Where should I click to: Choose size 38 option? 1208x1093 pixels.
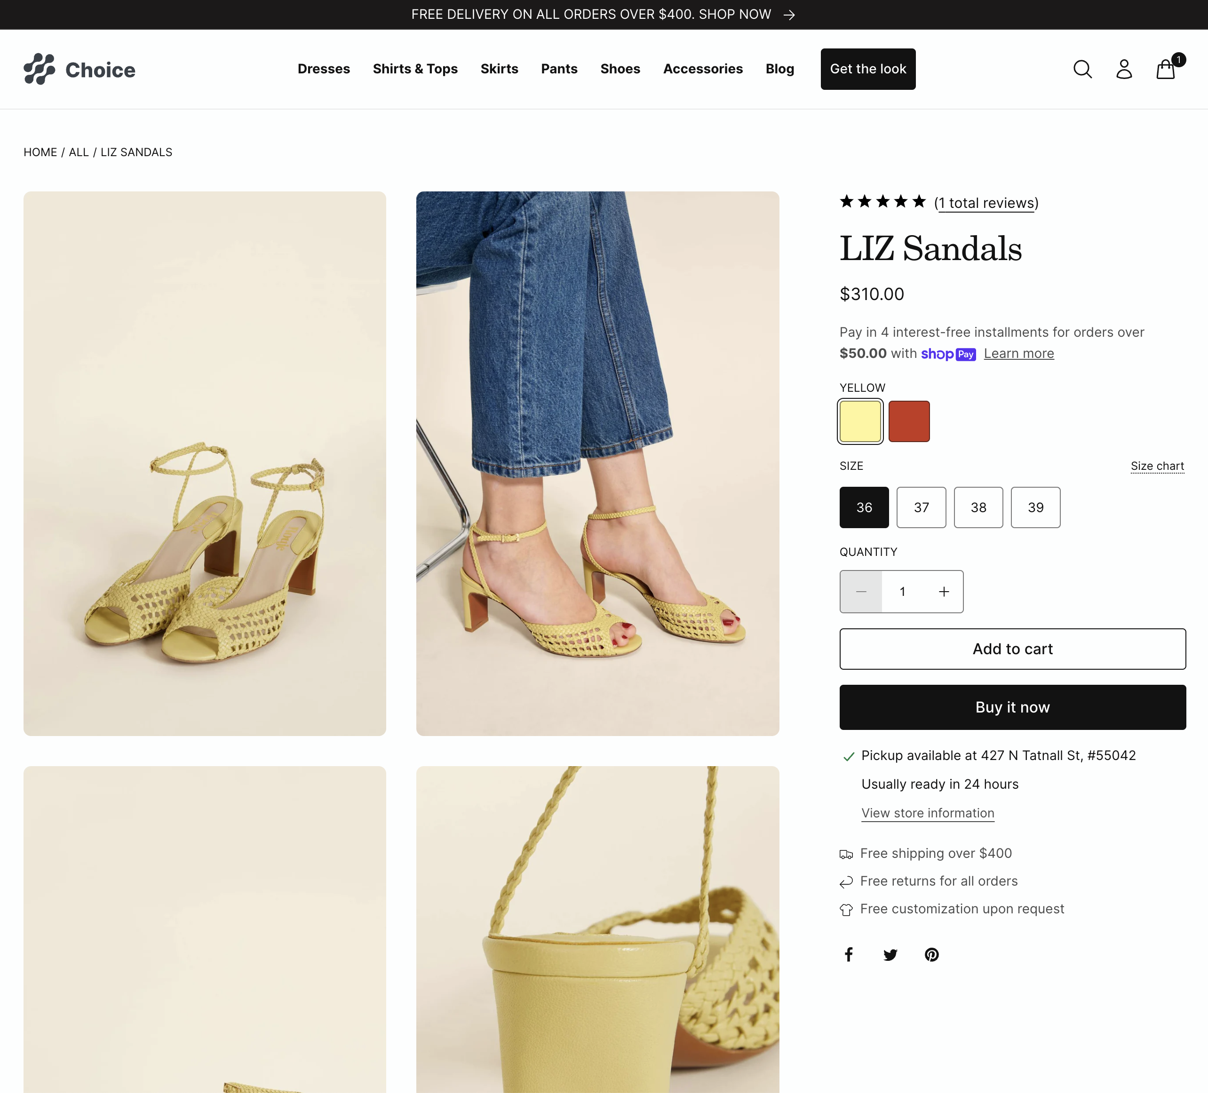(978, 507)
